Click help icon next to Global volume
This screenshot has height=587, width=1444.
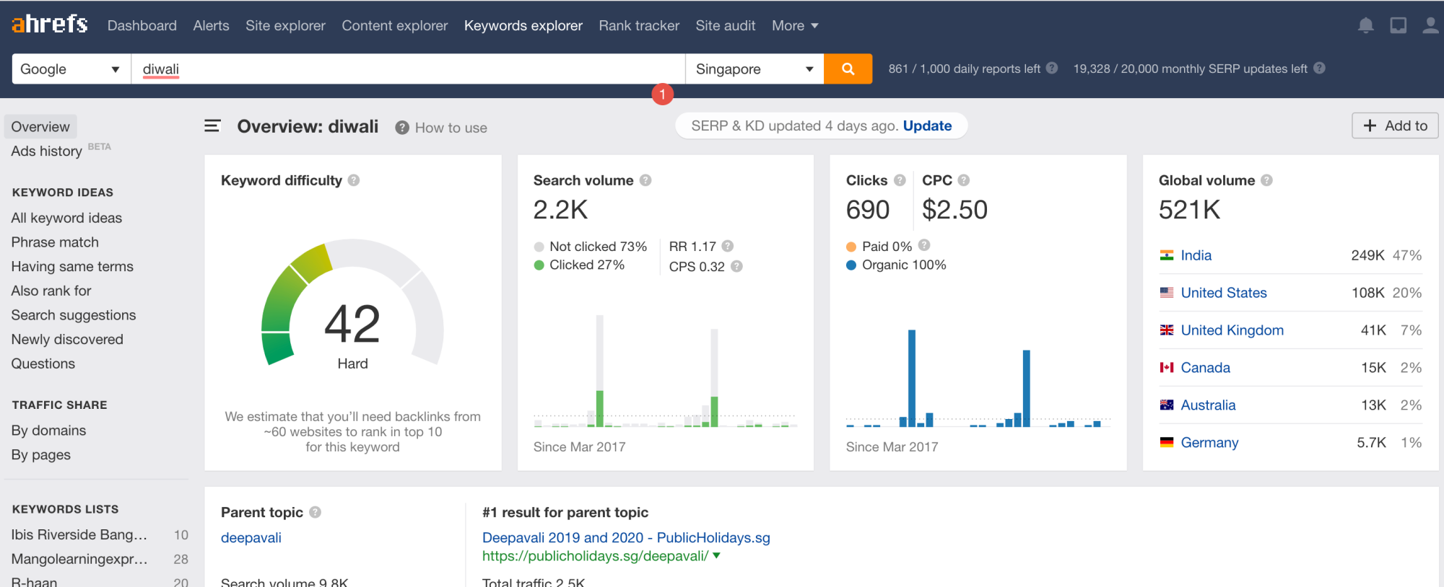[1266, 180]
